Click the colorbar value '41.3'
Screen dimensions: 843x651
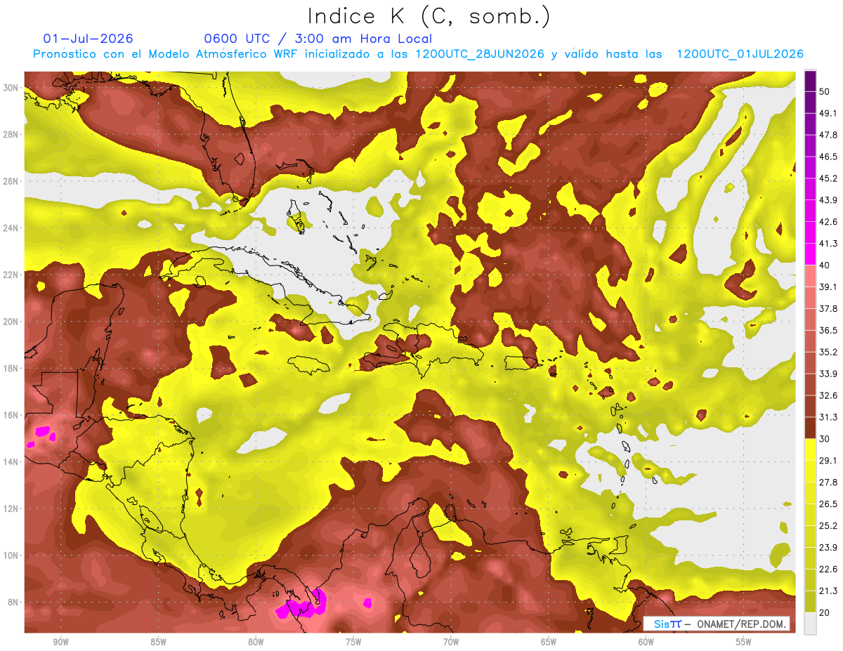click(828, 244)
